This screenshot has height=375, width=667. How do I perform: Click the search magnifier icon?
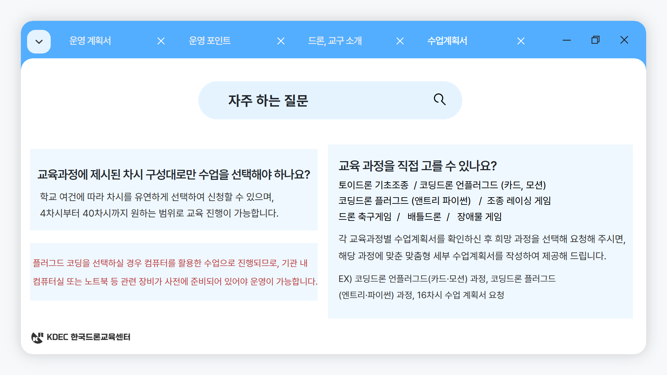[x=439, y=100]
